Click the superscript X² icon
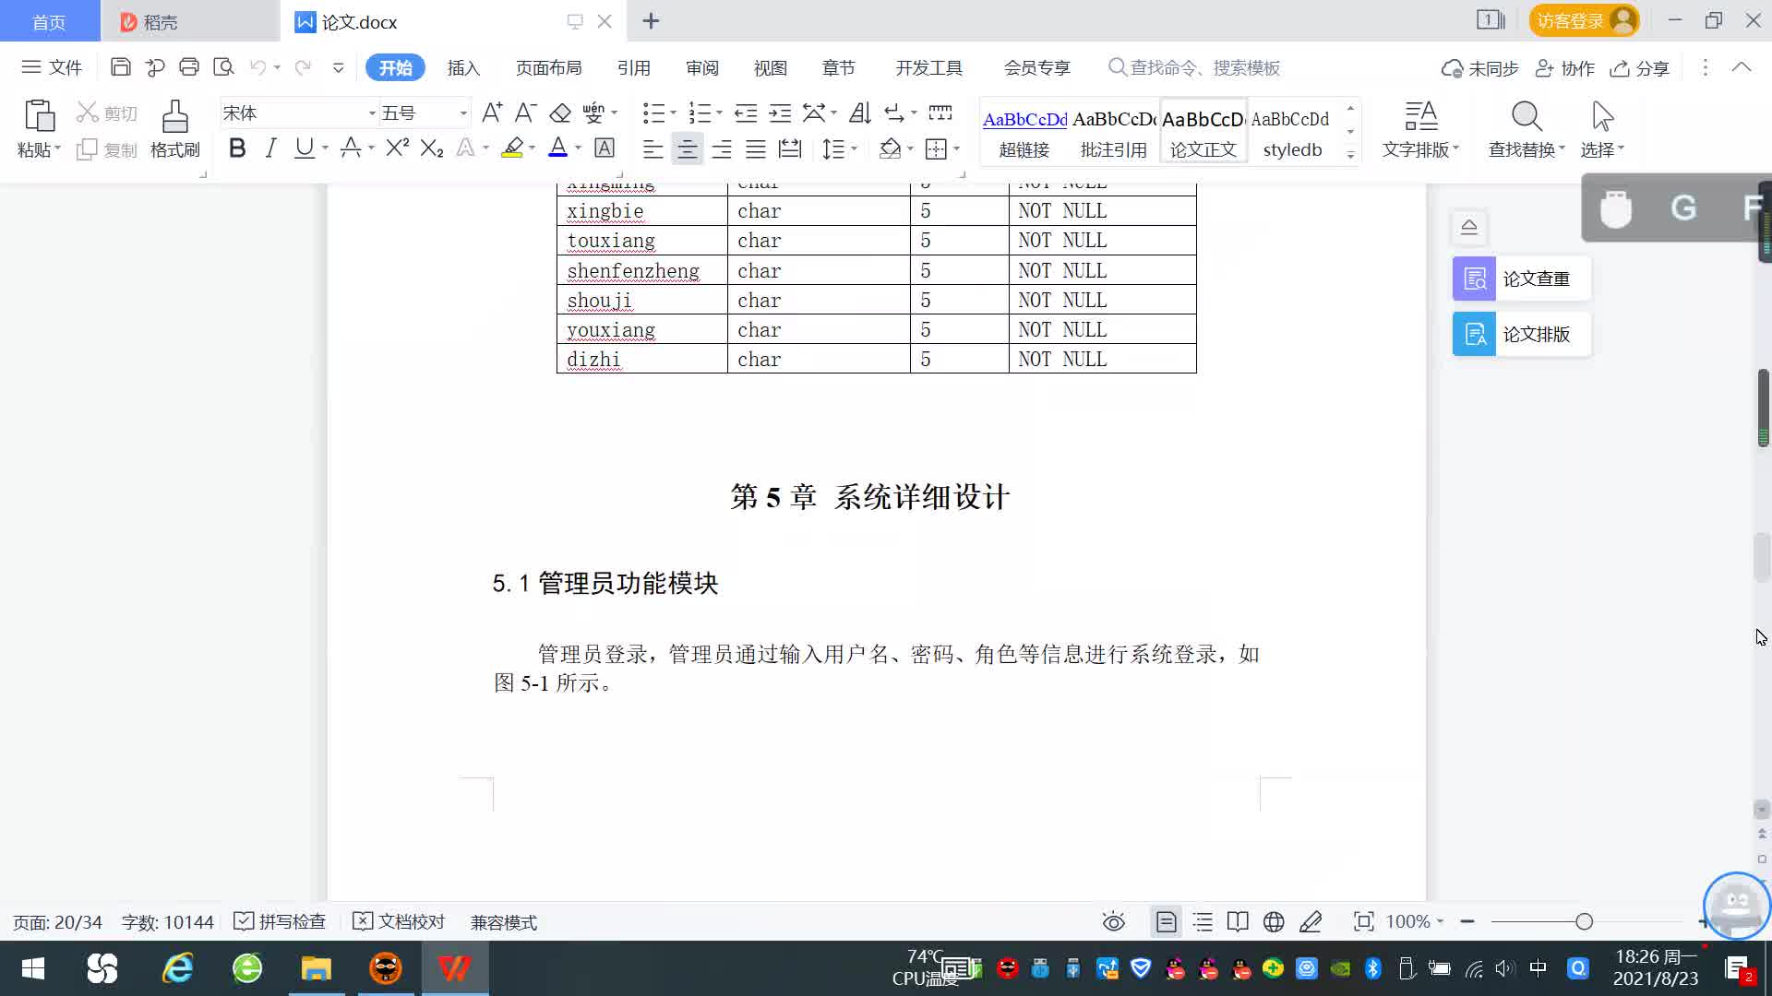This screenshot has width=1772, height=996. (x=397, y=148)
